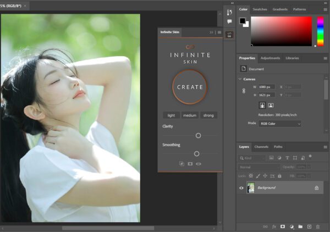Choose the medium strength button
330x232 pixels.
190,115
